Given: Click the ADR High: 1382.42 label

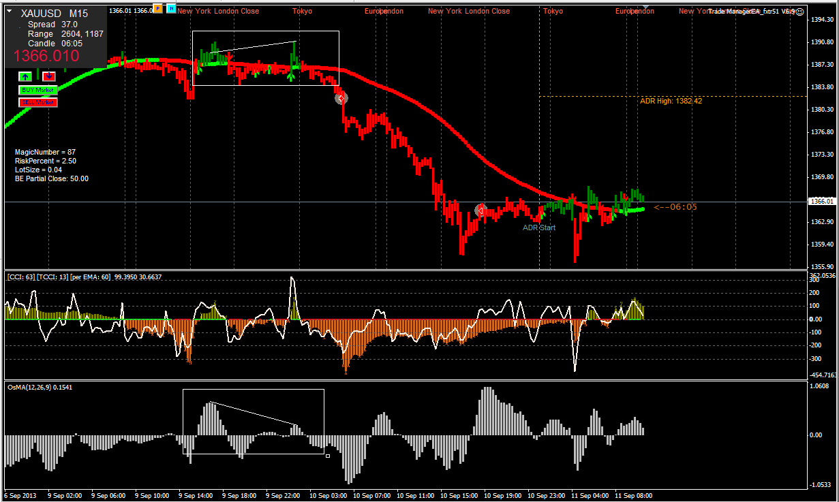Looking at the screenshot, I should (x=671, y=101).
